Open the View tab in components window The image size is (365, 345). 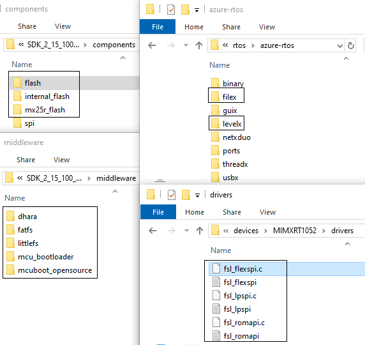[63, 26]
